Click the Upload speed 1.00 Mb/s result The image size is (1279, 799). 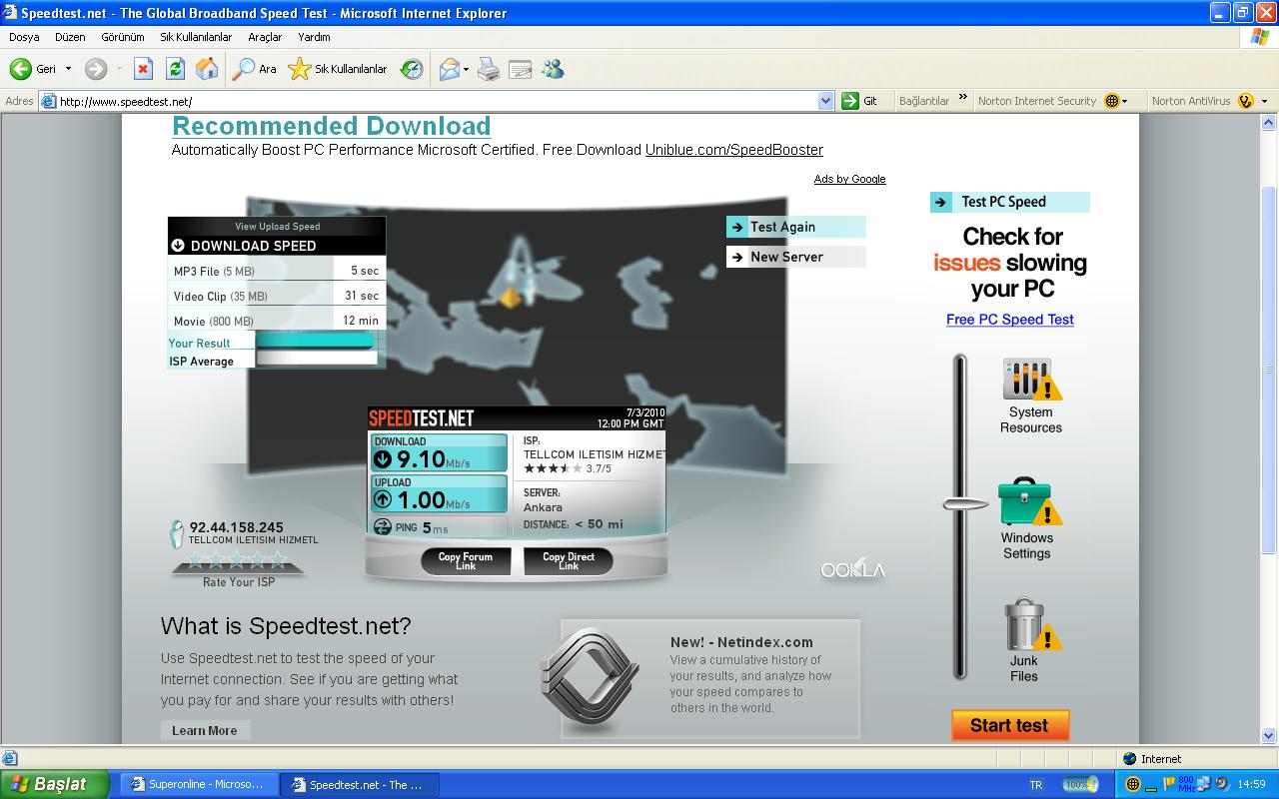[440, 493]
